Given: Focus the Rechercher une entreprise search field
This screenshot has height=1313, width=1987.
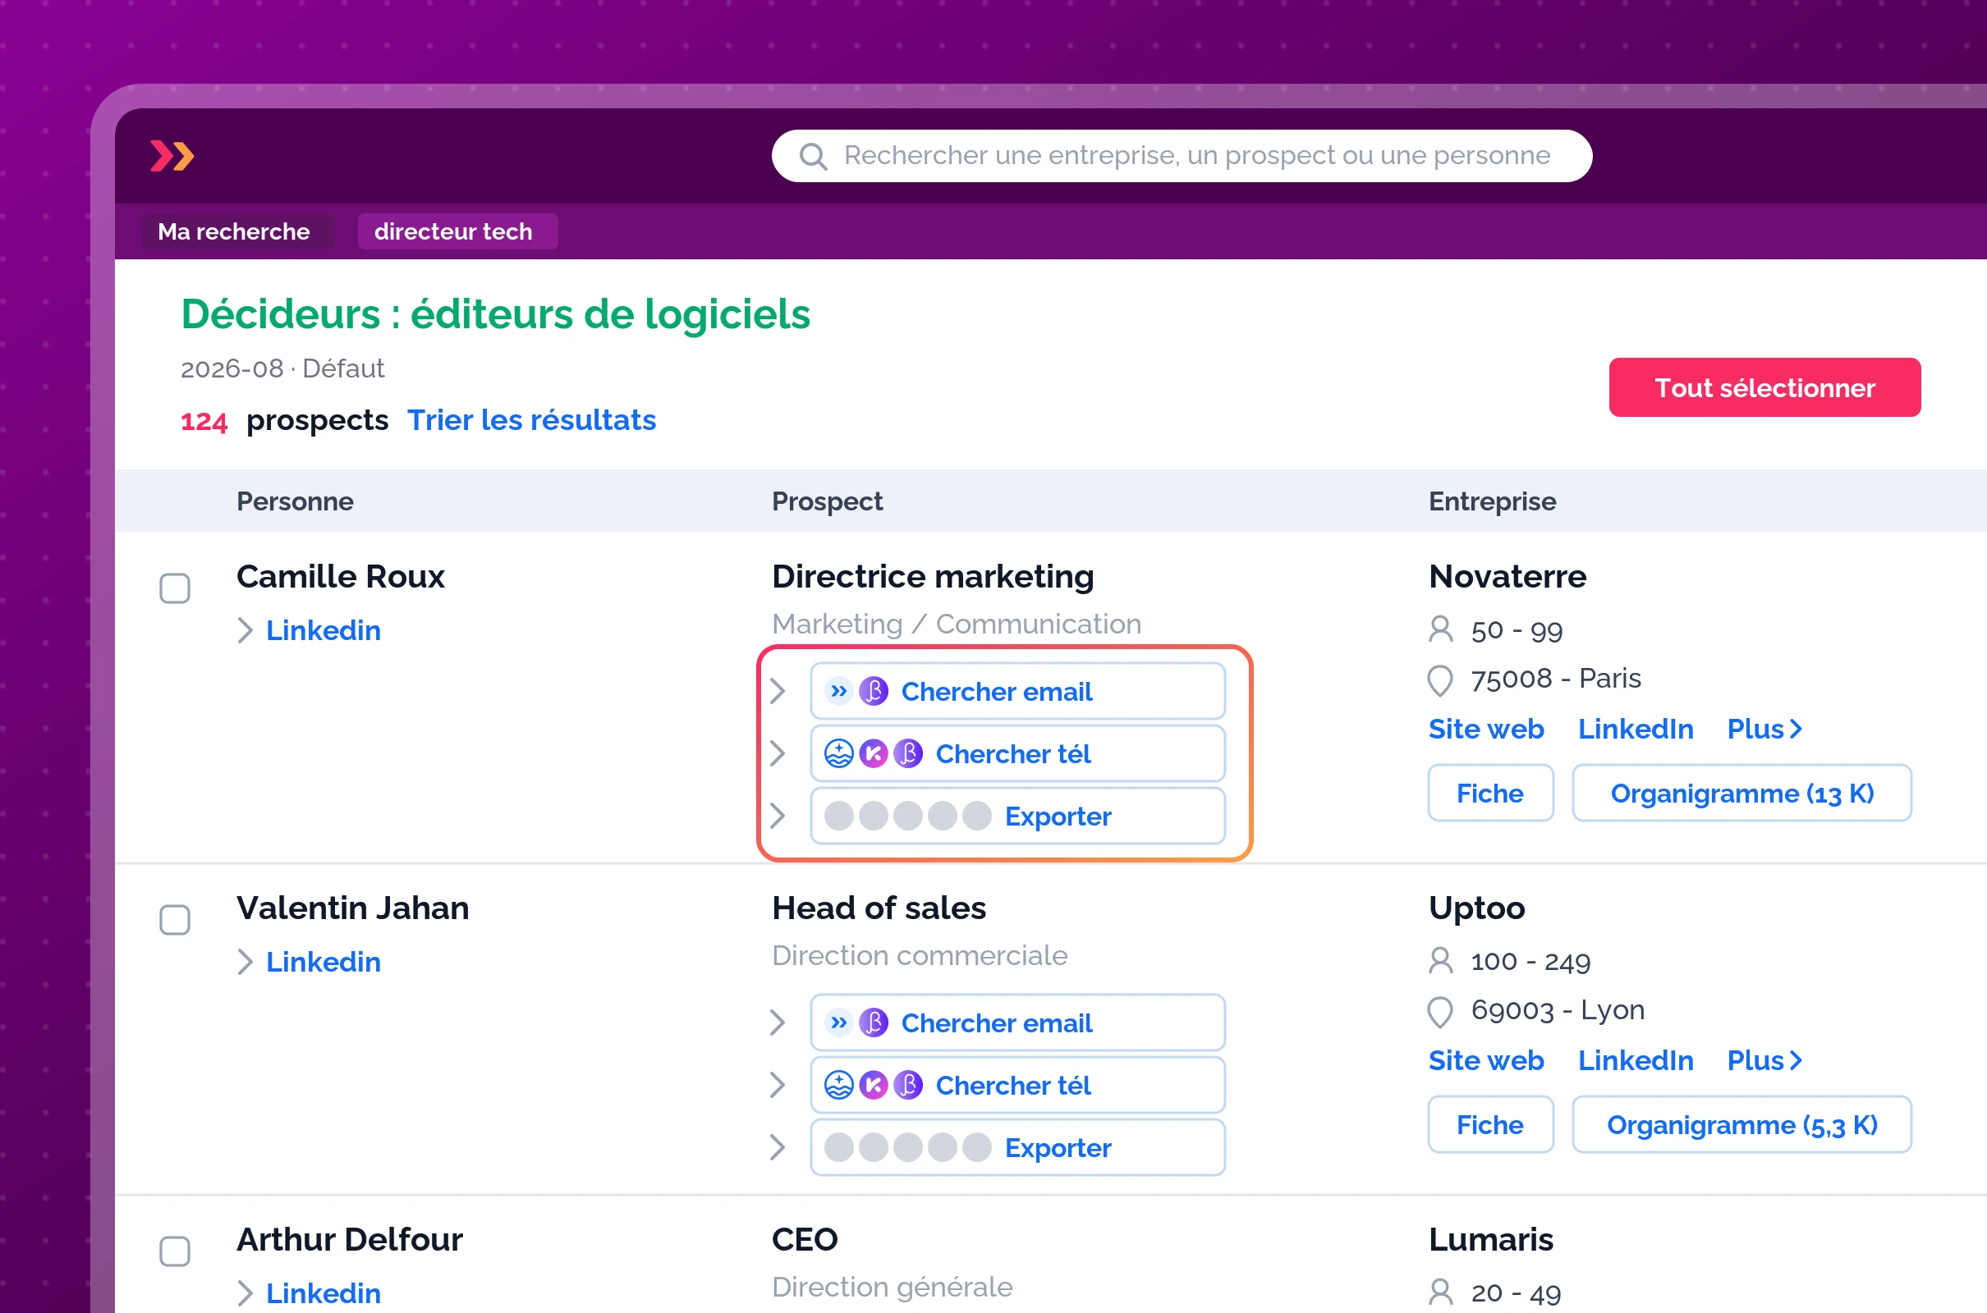Looking at the screenshot, I should coord(1182,156).
